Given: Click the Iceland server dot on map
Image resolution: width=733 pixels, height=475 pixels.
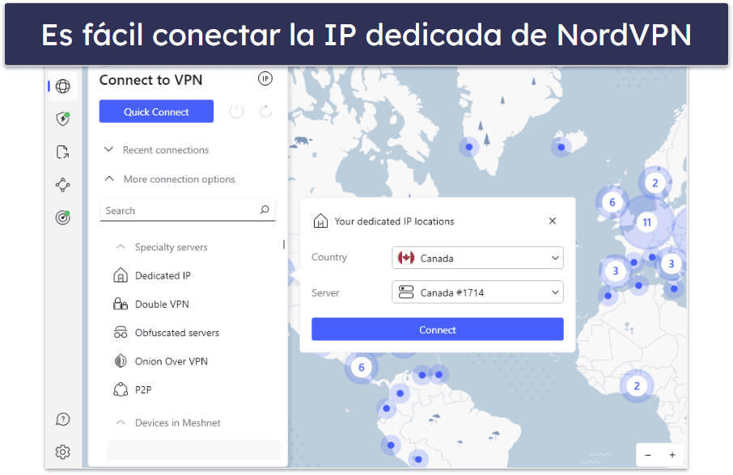Looking at the screenshot, I should 561,148.
